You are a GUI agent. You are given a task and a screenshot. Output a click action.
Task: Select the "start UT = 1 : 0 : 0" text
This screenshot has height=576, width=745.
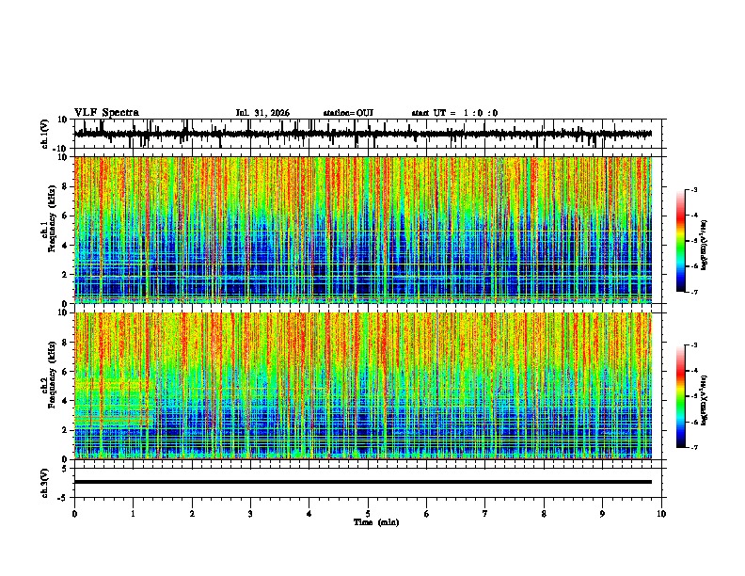[454, 113]
